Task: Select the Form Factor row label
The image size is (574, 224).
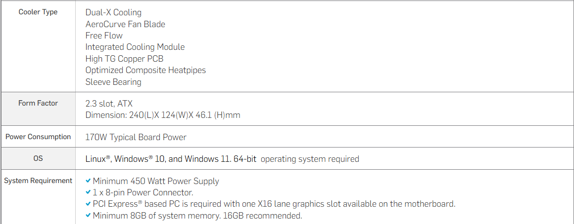Action: coord(38,103)
